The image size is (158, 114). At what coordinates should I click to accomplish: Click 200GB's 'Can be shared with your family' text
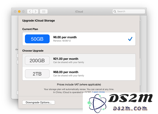(x=69, y=62)
